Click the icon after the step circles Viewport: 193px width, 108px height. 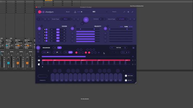(99, 52)
